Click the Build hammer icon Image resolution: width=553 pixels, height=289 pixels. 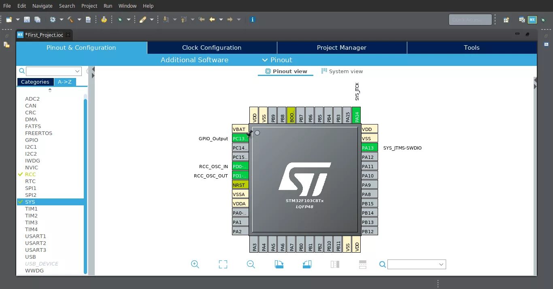[70, 19]
